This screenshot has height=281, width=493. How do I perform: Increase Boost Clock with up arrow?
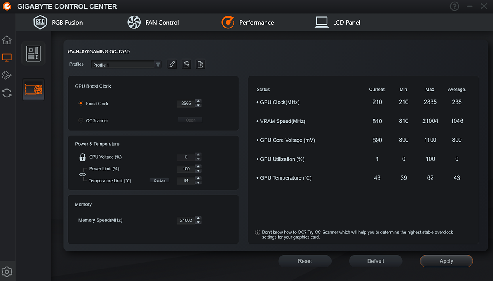coord(198,101)
